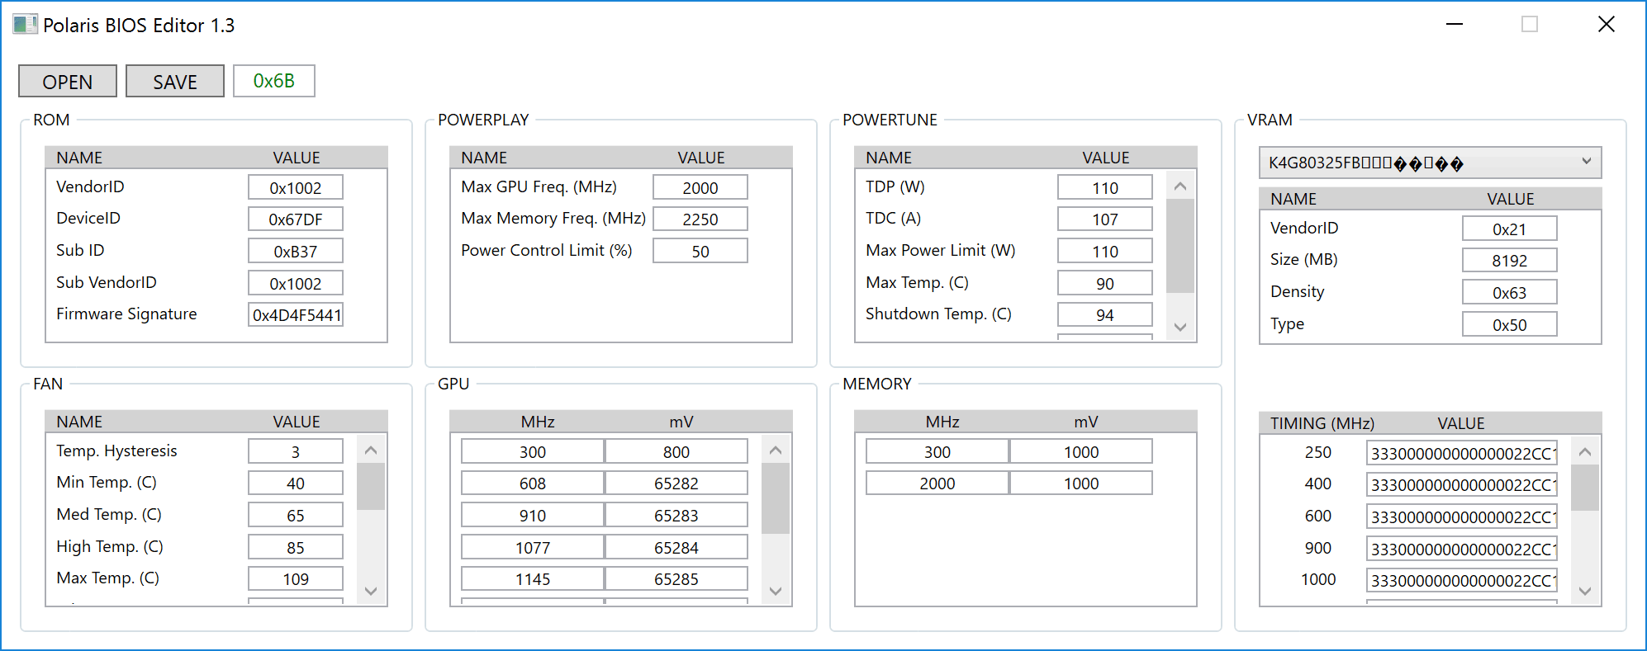This screenshot has width=1647, height=651.
Task: Click the FAN list scroll-down arrow
Action: click(x=371, y=591)
